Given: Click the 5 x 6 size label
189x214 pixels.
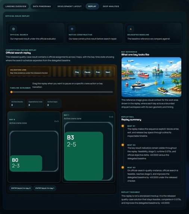Looking at the screenshot, I should 111,117.
